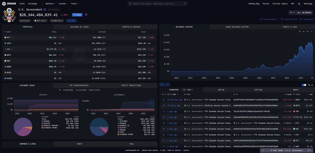Screen dimensions: 315x153
Task: Click the USD ≥ $1 filter chip
Action: (165, 85)
